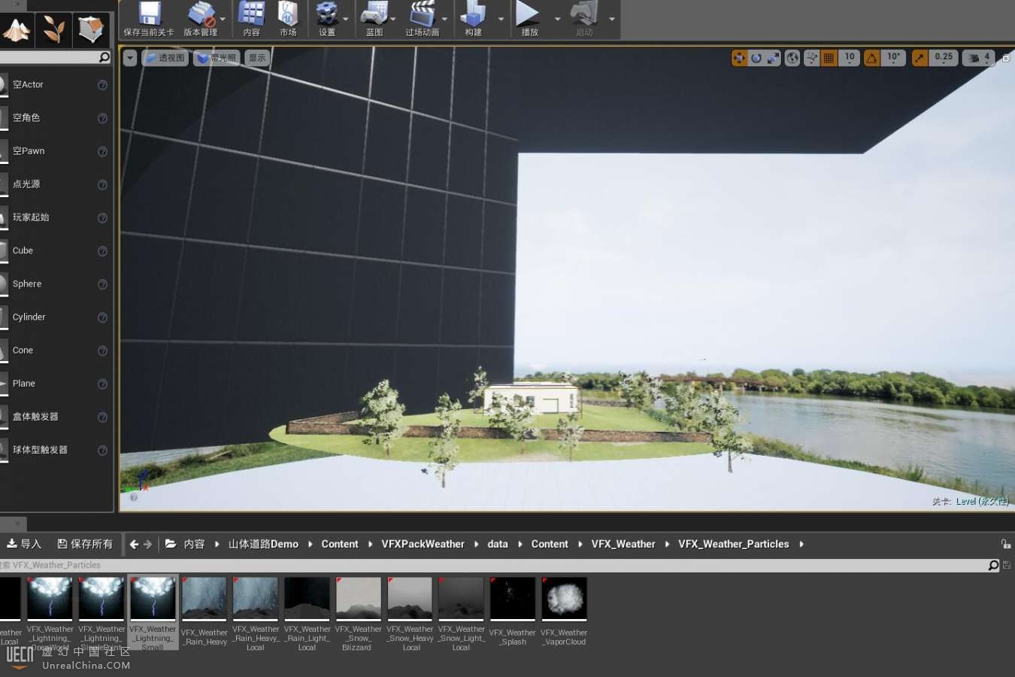The height and width of the screenshot is (677, 1015).
Task: Switch to Foliage mode in Modes panel
Action: point(53,29)
